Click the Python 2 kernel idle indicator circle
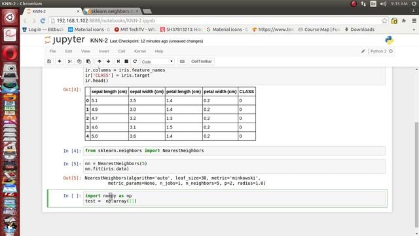The height and width of the screenshot is (236, 419). point(391,51)
